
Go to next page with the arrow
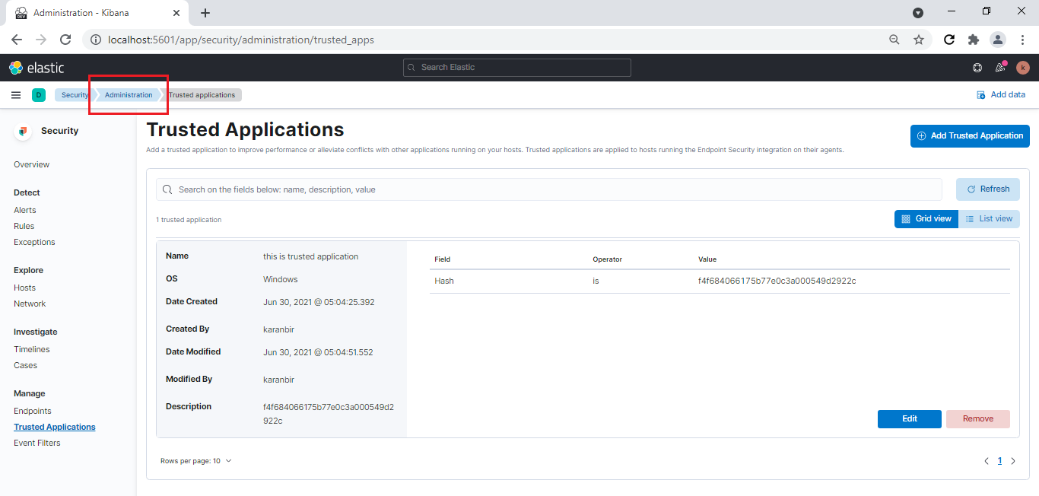[1012, 460]
